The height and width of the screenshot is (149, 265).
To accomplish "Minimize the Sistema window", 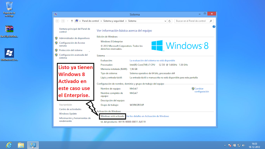I will tap(200, 14).
